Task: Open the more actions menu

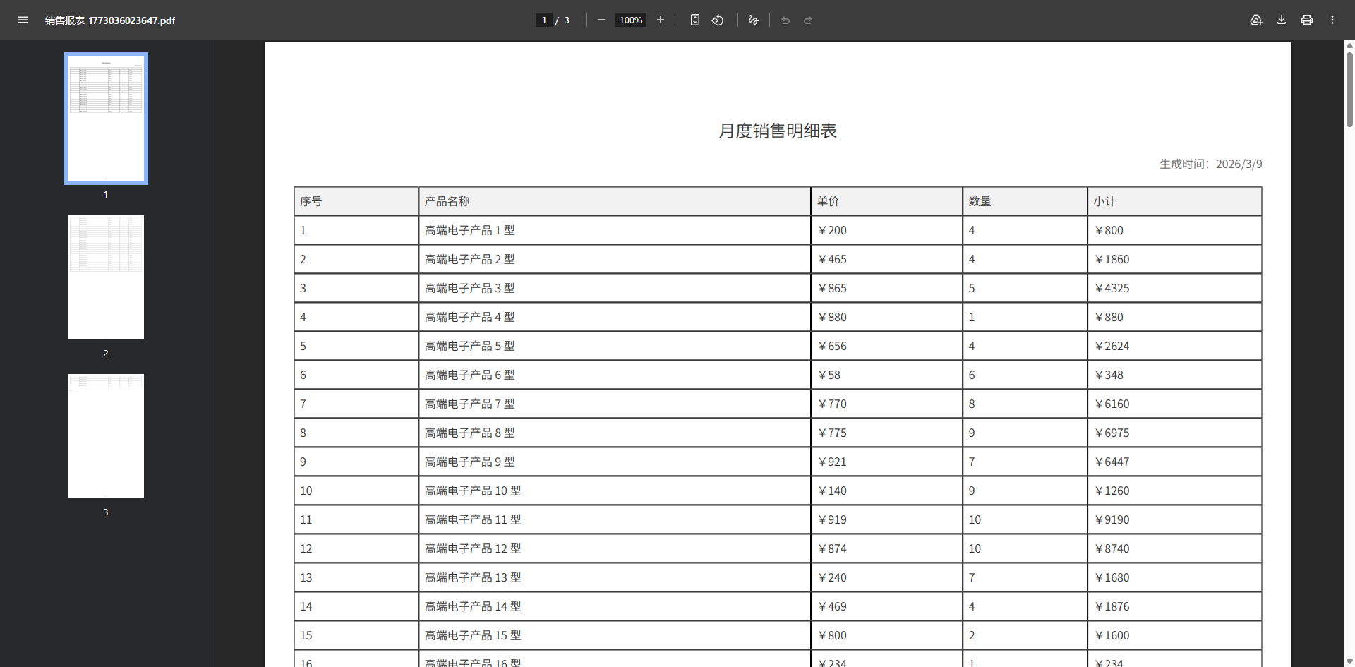Action: (1332, 20)
